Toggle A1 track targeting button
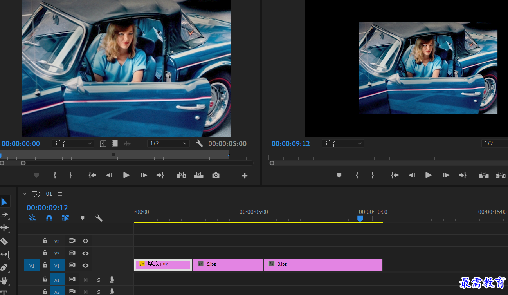The width and height of the screenshot is (508, 295). (x=57, y=280)
